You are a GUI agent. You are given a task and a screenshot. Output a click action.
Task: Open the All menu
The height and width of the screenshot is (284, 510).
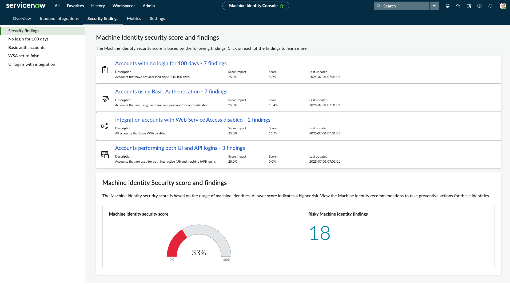pyautogui.click(x=57, y=6)
